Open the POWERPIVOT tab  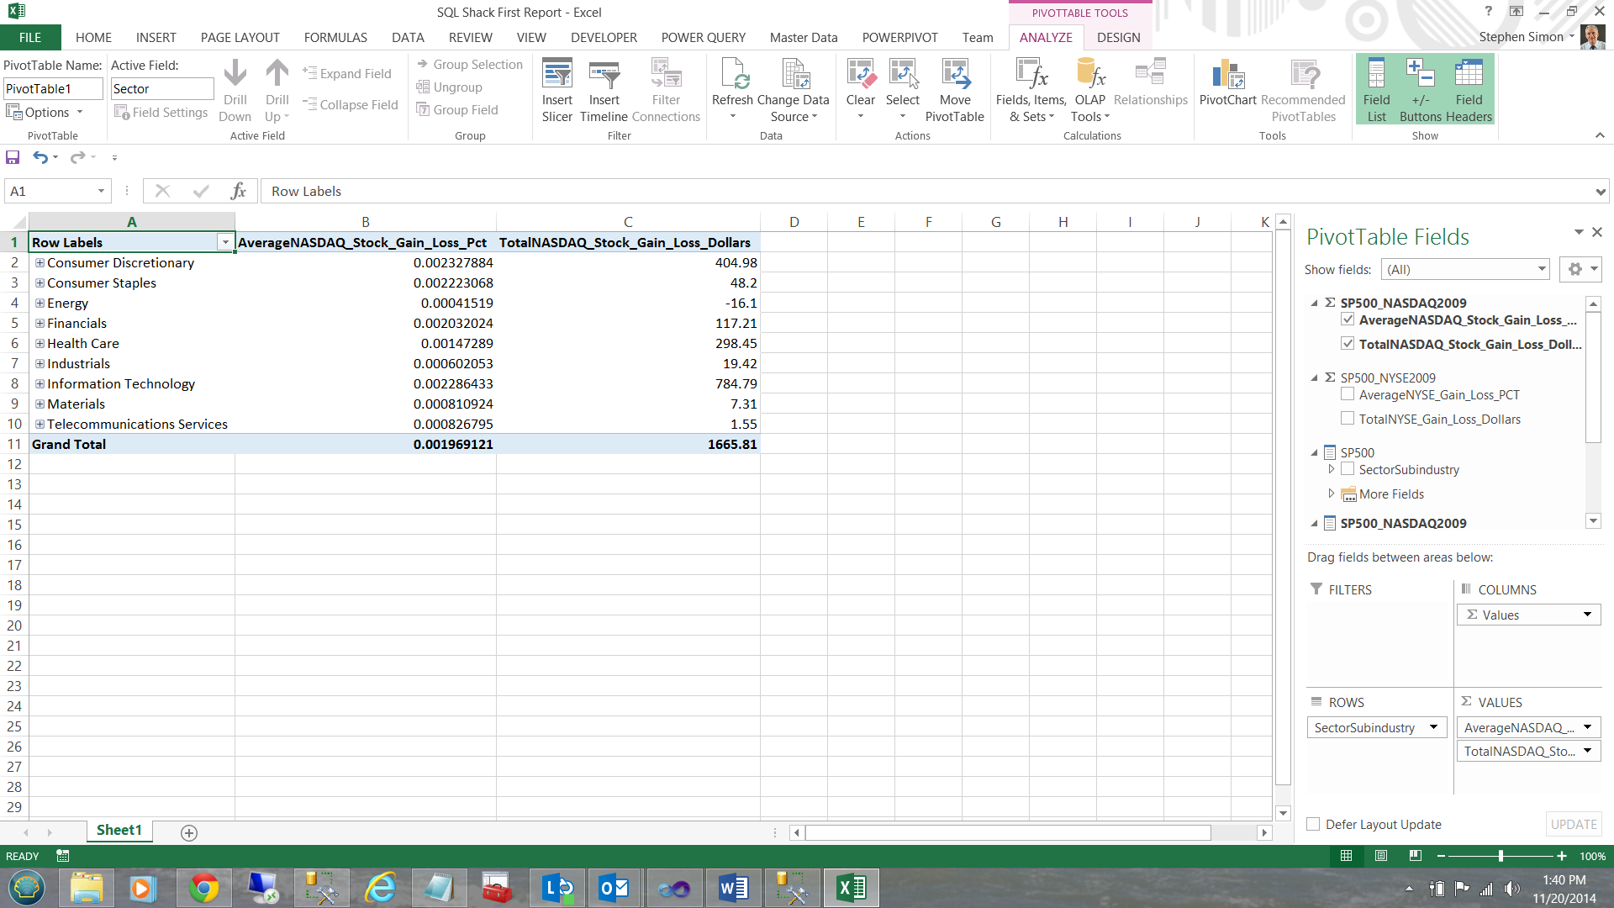click(899, 38)
